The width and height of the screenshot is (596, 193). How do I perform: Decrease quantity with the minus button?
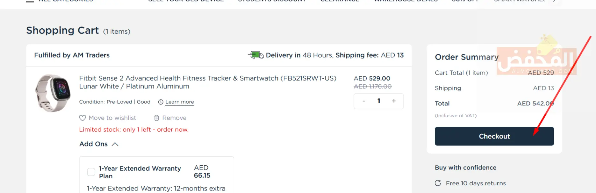tap(363, 101)
